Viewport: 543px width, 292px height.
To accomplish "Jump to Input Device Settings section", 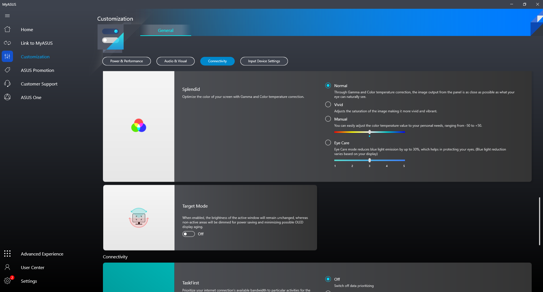I will click(264, 61).
